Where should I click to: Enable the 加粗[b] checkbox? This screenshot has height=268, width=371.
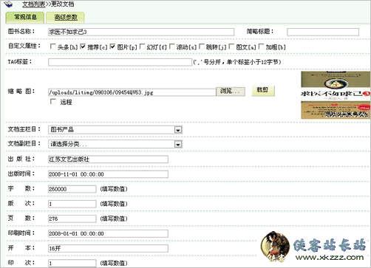pyautogui.click(x=261, y=47)
